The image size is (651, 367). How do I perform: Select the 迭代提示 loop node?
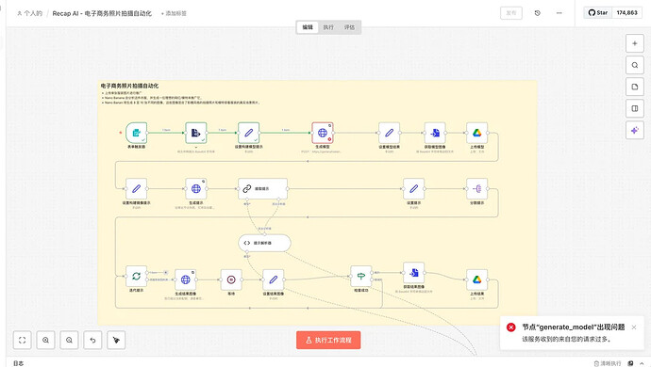[x=136, y=277]
